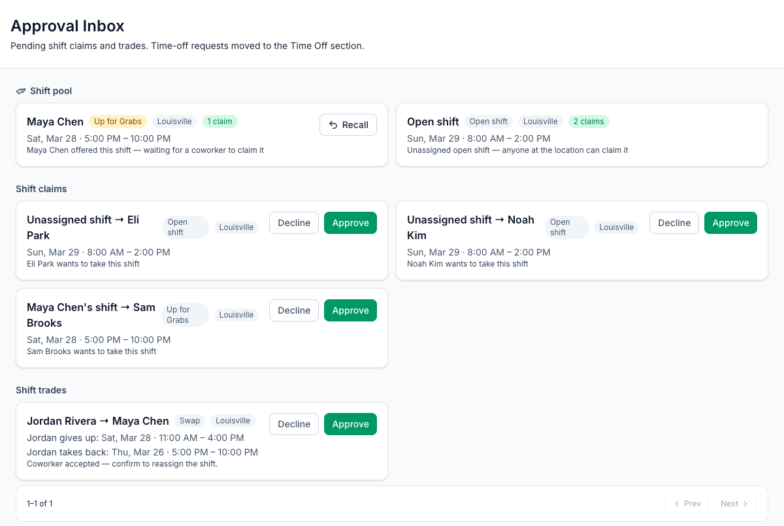This screenshot has height=526, width=784.
Task: Click the Unassigned shift → Noah Kim title
Action: coord(470,227)
